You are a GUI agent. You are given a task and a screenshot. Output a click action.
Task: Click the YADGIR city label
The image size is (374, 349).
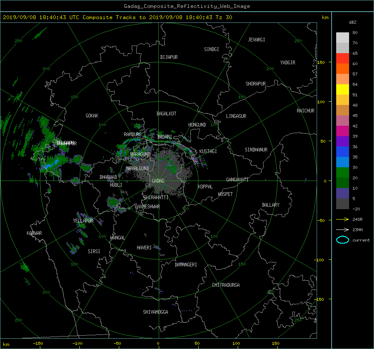tap(288, 63)
